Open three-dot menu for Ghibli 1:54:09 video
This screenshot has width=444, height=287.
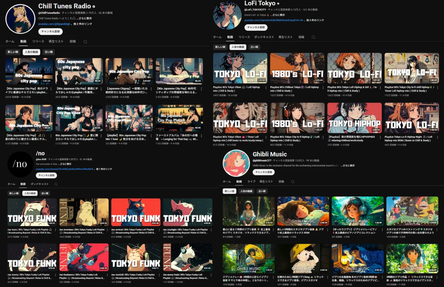pyautogui.click(x=438, y=229)
